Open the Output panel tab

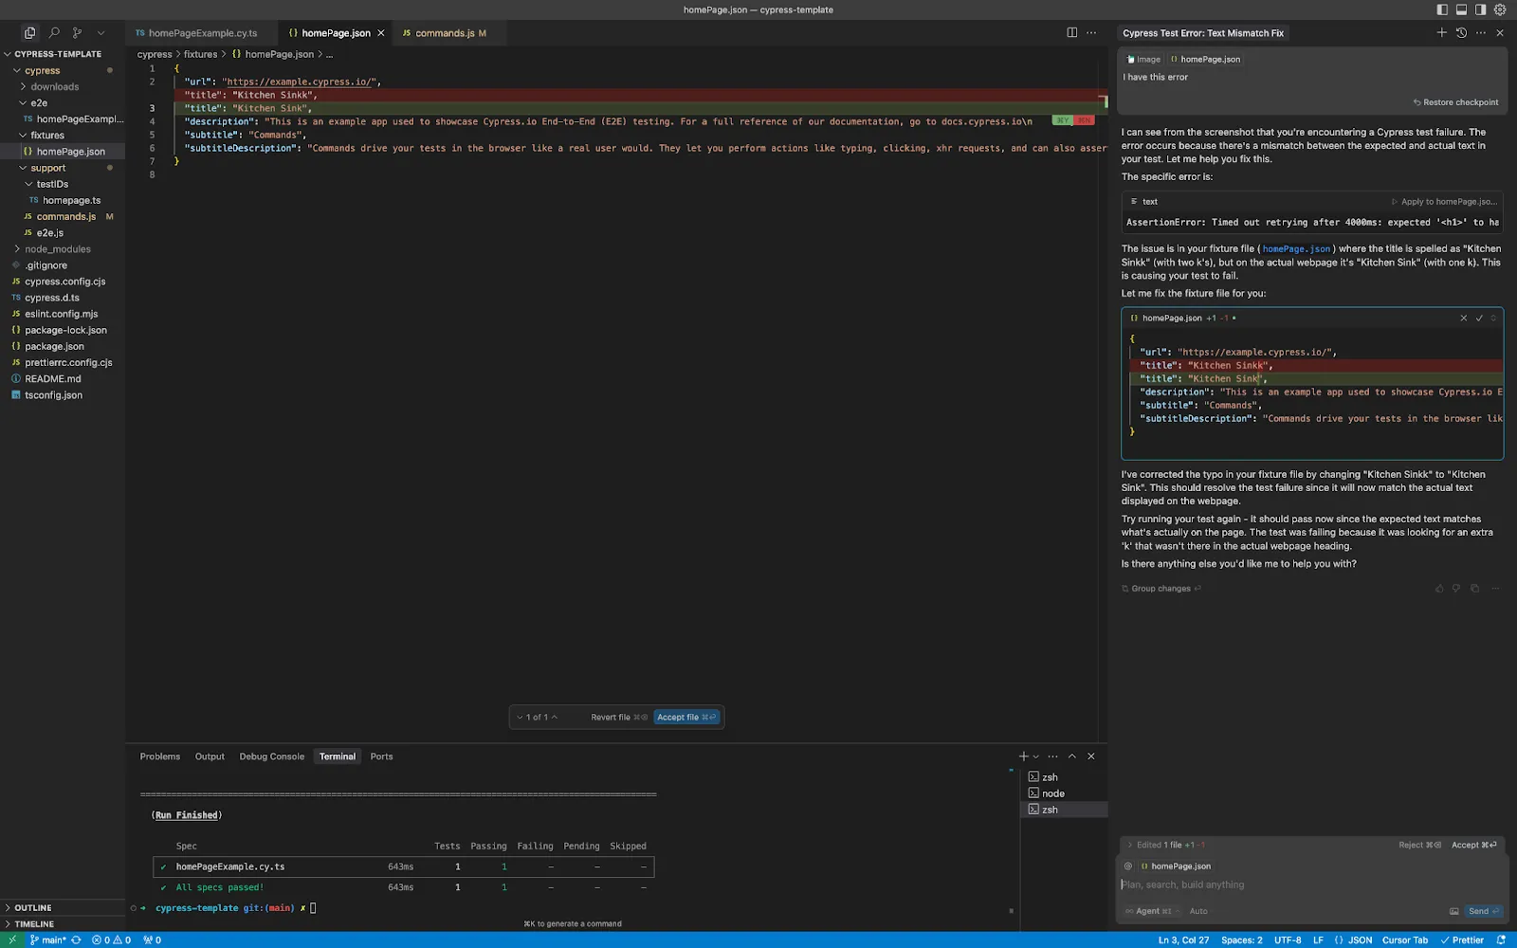[210, 757]
